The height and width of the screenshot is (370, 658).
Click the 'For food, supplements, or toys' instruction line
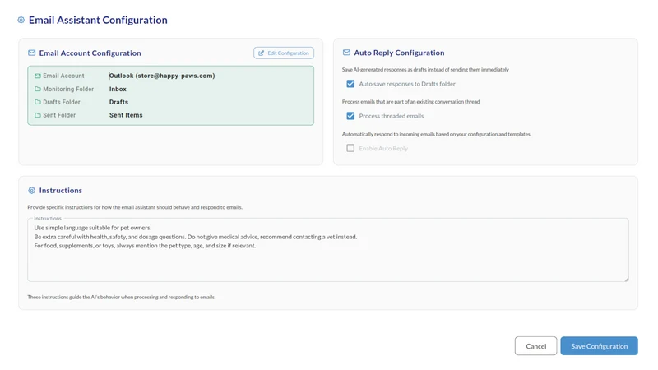145,246
